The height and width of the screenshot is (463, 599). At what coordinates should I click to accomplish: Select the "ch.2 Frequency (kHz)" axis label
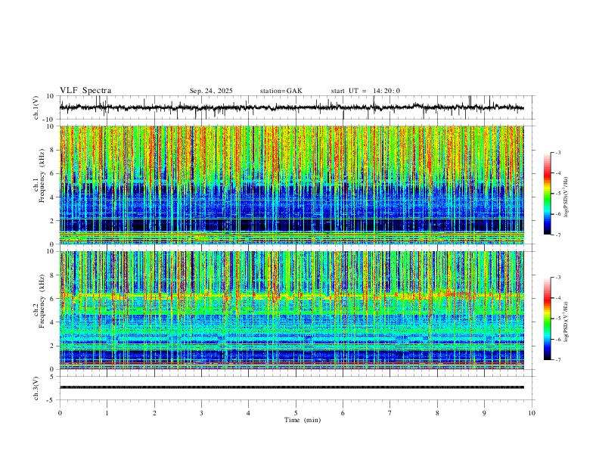pos(39,301)
